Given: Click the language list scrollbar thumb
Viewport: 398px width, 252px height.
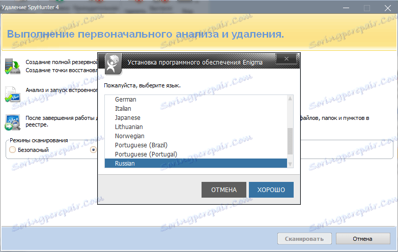Looking at the screenshot, I should [290, 141].
